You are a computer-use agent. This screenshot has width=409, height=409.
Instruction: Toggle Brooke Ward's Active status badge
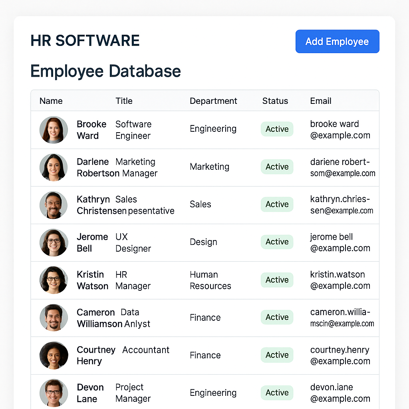[277, 129]
